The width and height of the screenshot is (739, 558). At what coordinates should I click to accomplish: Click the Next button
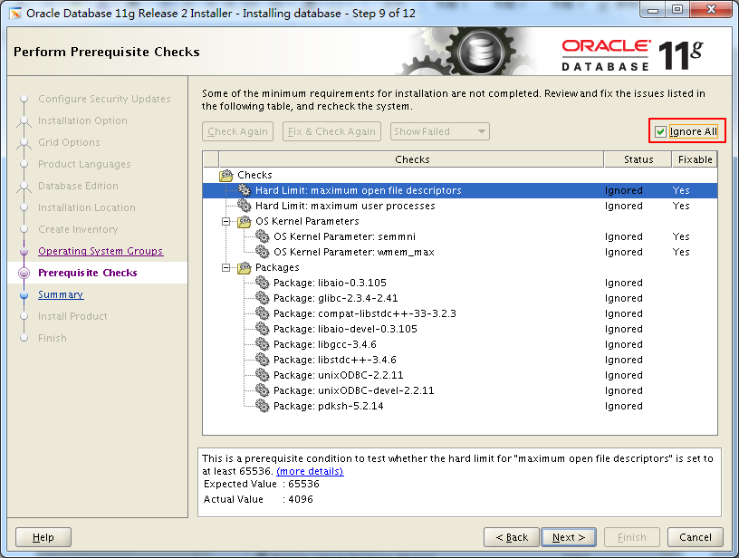pos(569,537)
